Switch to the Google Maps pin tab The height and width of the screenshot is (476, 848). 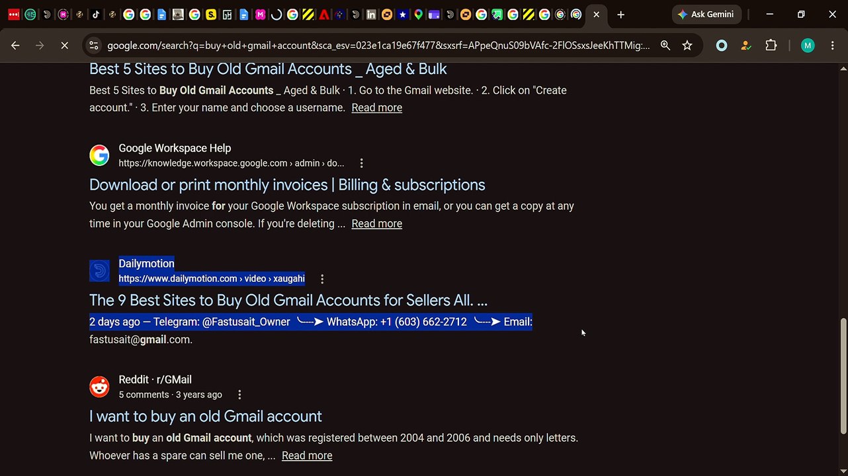418,15
